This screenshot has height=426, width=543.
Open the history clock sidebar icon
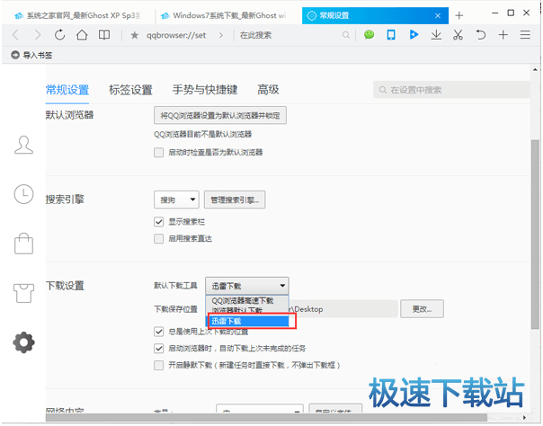coord(23,194)
